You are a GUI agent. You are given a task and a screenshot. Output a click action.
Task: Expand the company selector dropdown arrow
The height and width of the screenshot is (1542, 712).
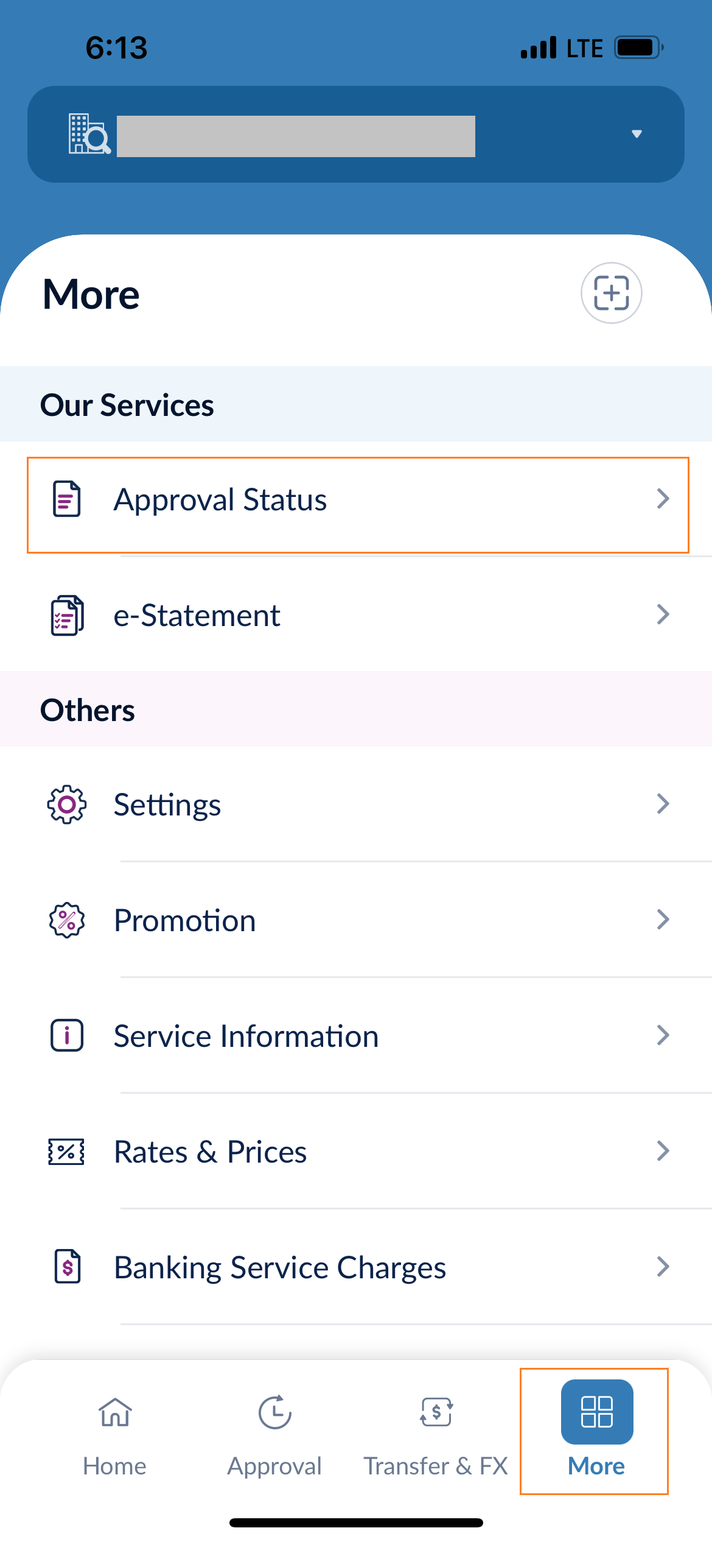(x=637, y=134)
